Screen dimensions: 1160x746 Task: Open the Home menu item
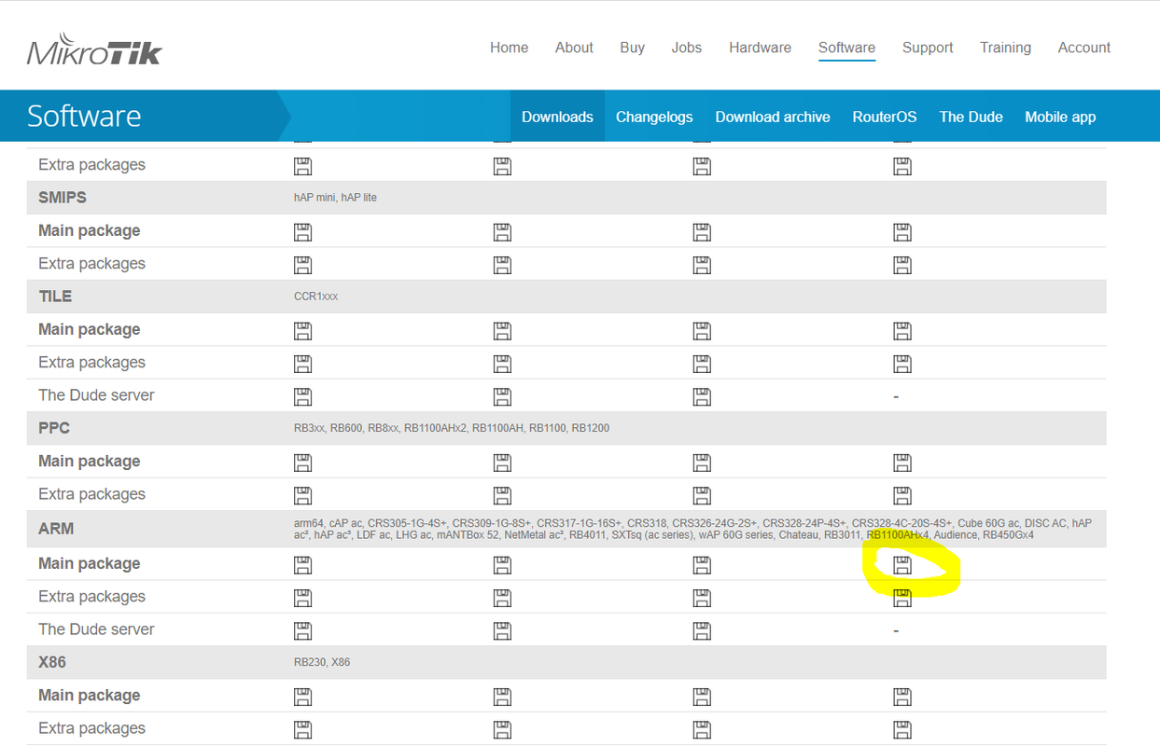tap(509, 48)
